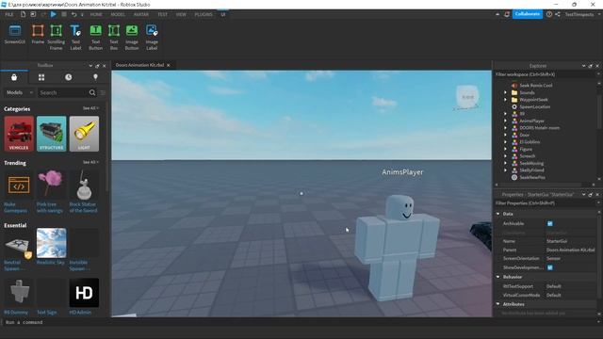Insert a Text Label element
This screenshot has height=339, width=603.
(x=75, y=38)
